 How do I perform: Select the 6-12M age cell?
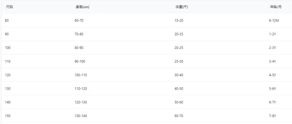tap(274, 21)
